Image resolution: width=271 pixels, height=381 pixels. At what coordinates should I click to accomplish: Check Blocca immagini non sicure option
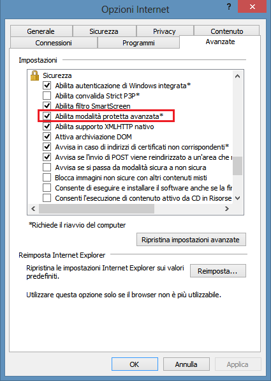tap(47, 178)
